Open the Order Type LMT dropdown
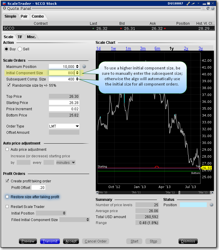The height and width of the screenshot is (250, 219). coord(77,126)
